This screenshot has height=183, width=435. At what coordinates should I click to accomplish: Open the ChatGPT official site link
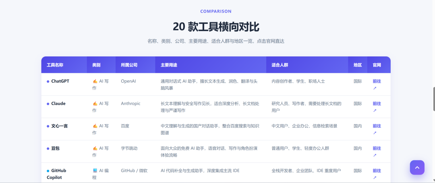[x=377, y=84]
